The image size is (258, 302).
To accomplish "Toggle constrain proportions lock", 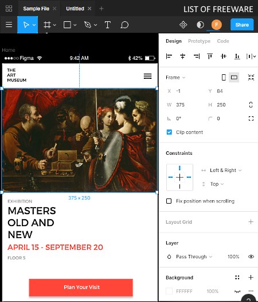I will pos(251,105).
